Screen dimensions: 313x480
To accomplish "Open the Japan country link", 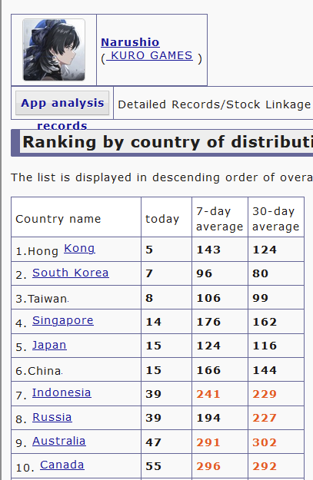I will 49,345.
